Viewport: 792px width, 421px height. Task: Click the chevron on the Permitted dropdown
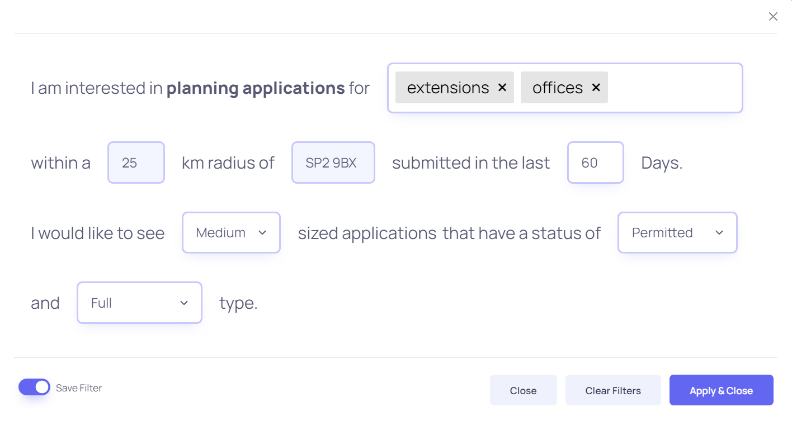click(719, 233)
